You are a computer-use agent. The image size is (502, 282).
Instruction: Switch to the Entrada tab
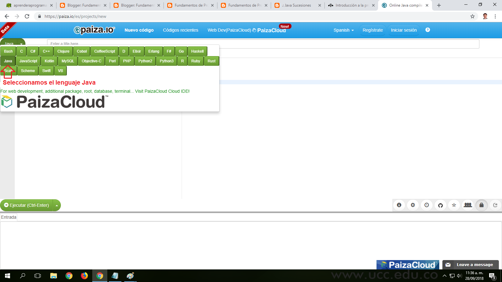[8, 217]
